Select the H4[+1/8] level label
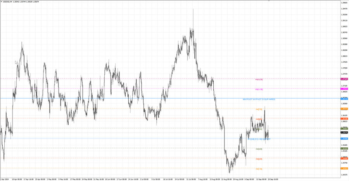This screenshot has width=349, height=181. (x=259, y=89)
